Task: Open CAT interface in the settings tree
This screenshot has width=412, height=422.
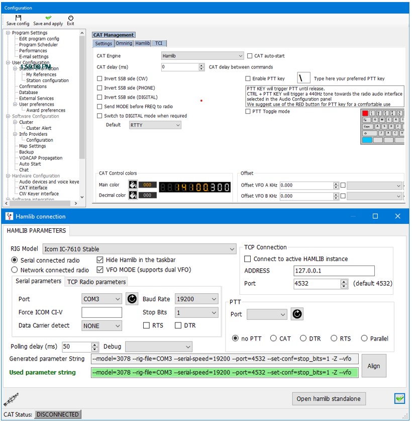Action: click(33, 188)
